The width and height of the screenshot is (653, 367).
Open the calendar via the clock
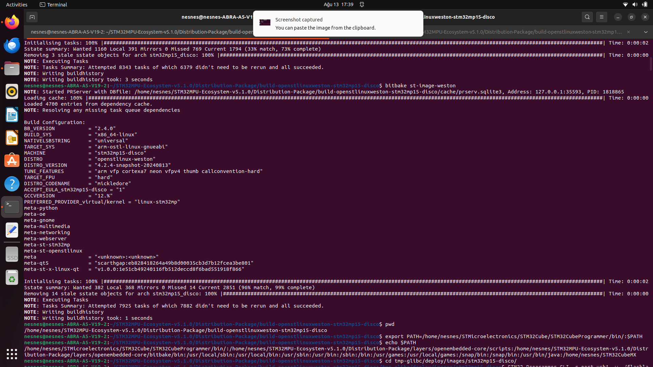(x=339, y=4)
